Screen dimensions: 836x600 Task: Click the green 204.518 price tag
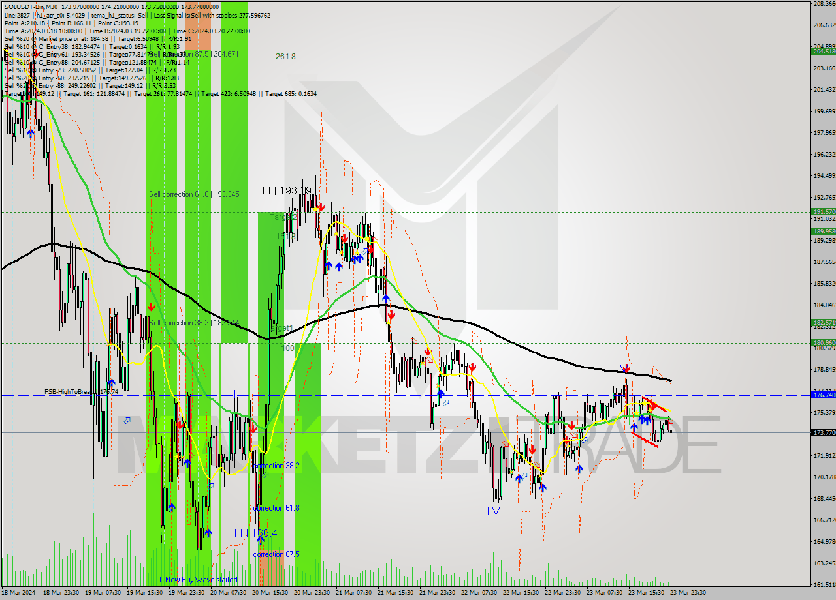824,51
